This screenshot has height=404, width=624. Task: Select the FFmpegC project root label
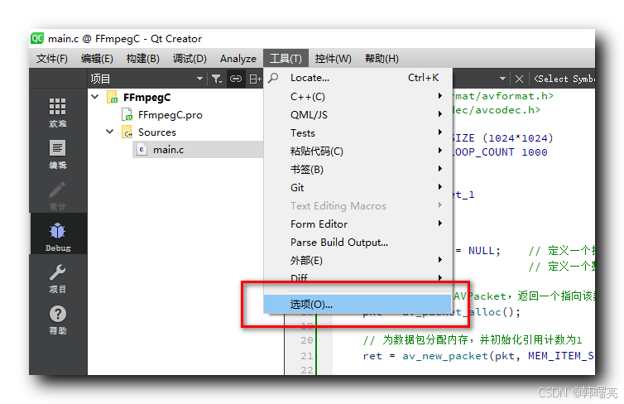tap(146, 97)
